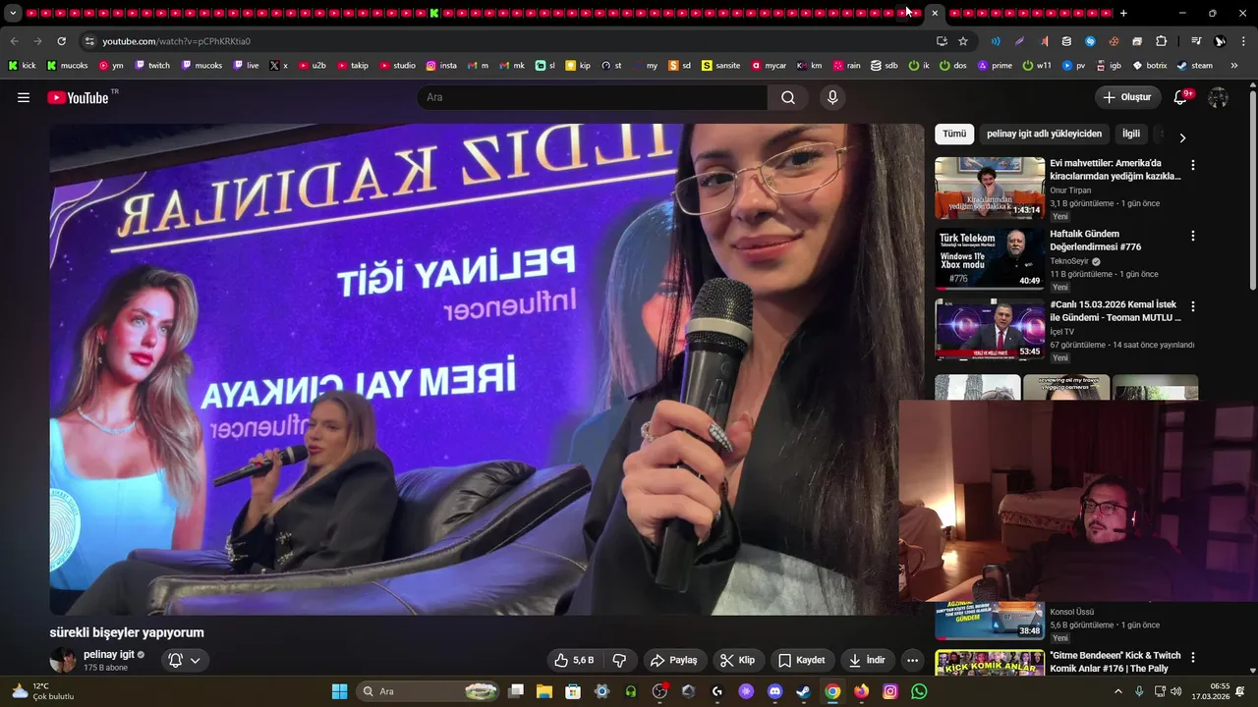Open Firefox from the taskbar
Image resolution: width=1258 pixels, height=707 pixels.
(x=861, y=691)
